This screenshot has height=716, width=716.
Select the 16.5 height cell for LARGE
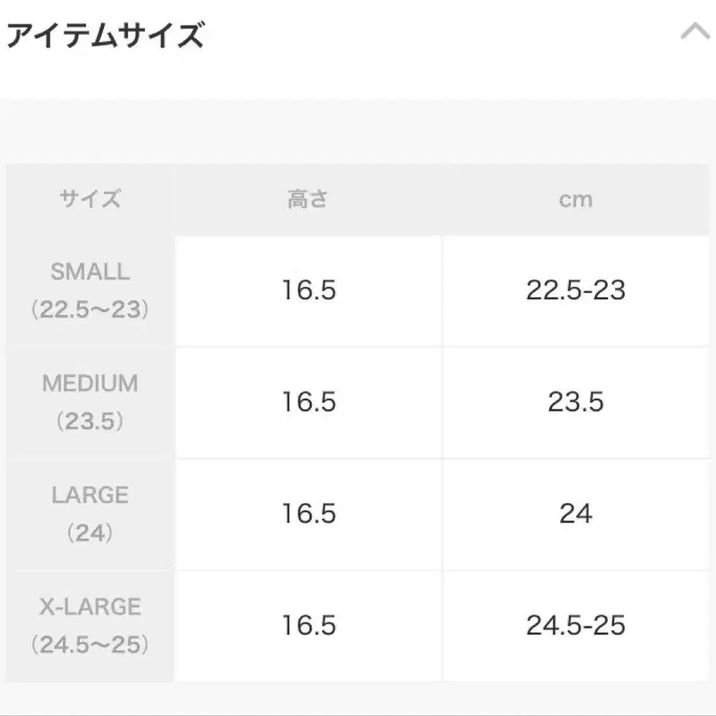tap(309, 514)
